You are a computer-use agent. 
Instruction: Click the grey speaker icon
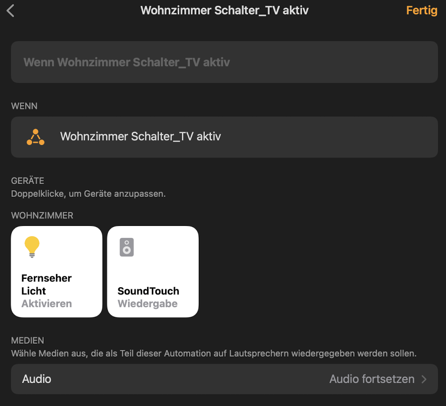pos(127,247)
